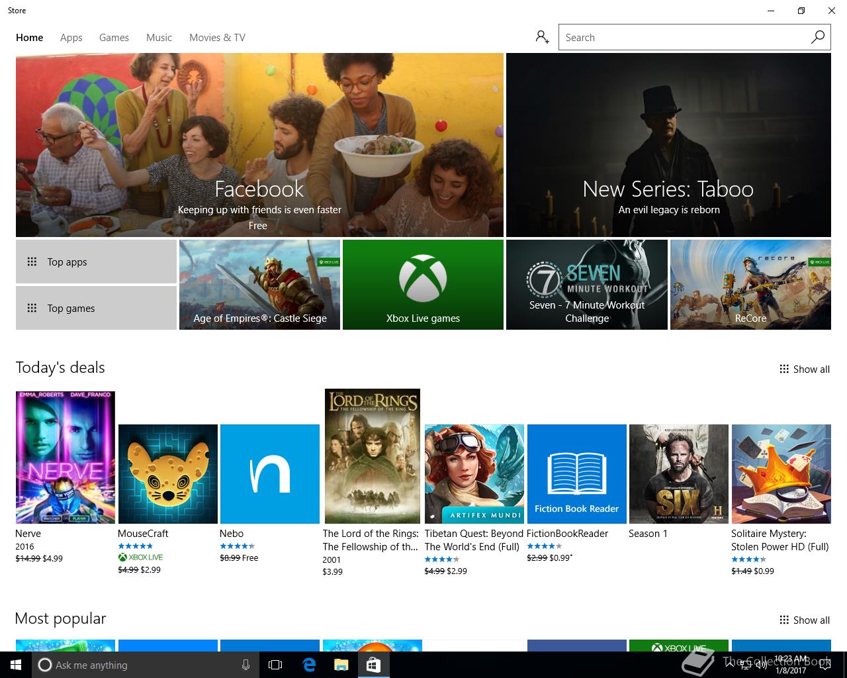Switch to the Games tab
Screen dimensions: 847x678
114,38
